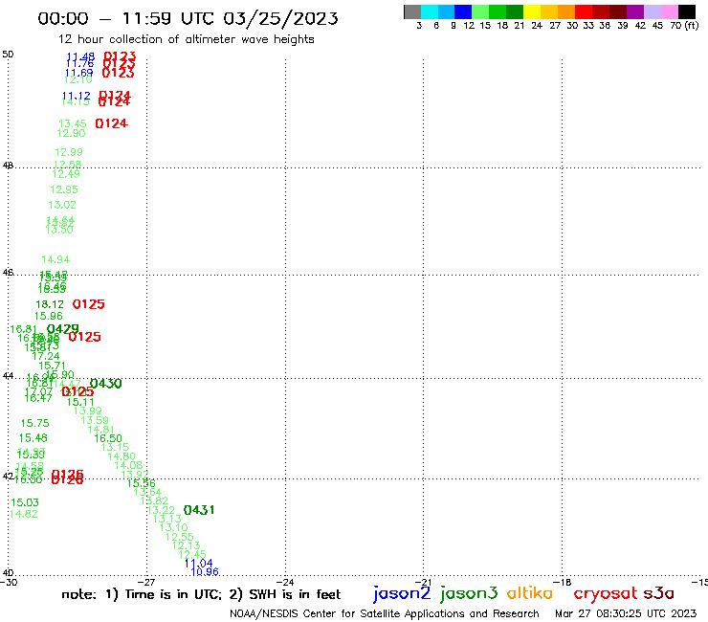Click the longitude axis label '-21'
The height and width of the screenshot is (622, 708).
(x=423, y=582)
